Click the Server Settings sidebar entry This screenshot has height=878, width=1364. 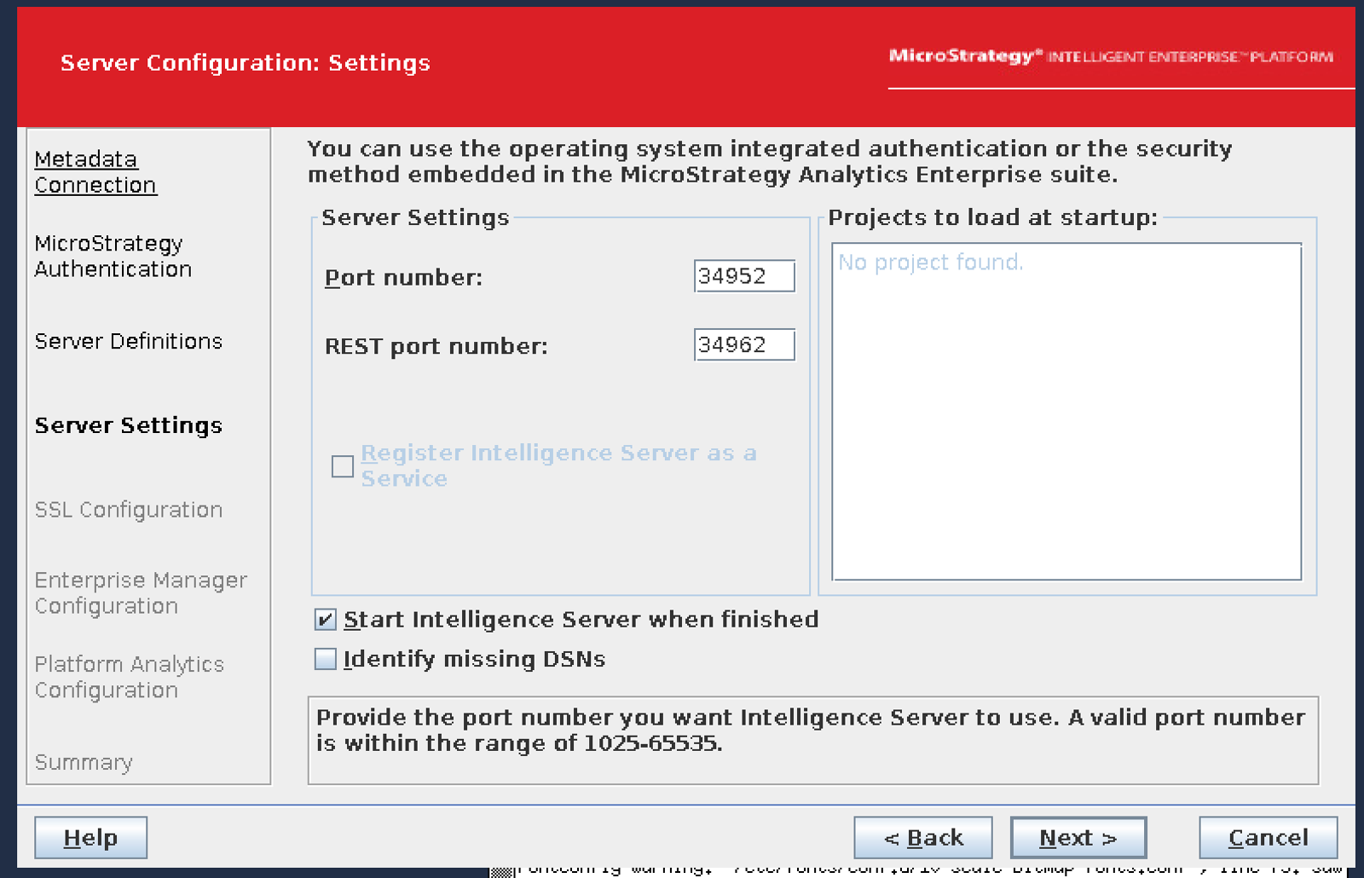[x=129, y=425]
